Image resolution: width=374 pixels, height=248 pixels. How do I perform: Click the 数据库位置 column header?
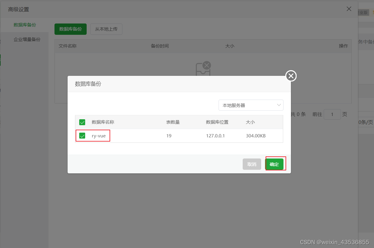click(217, 122)
